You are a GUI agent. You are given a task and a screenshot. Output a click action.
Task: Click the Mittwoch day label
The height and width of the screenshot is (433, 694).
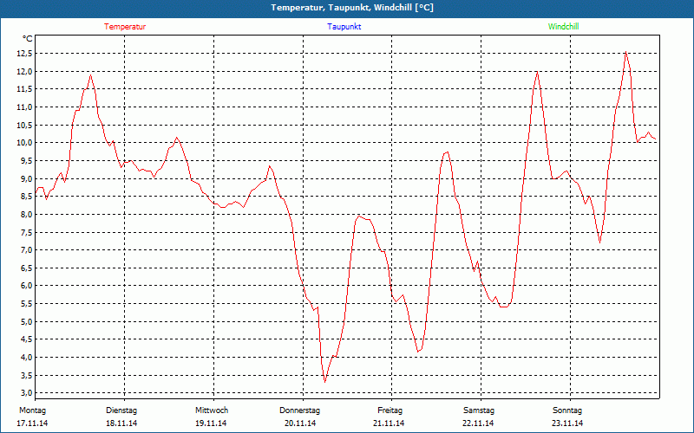pos(212,410)
